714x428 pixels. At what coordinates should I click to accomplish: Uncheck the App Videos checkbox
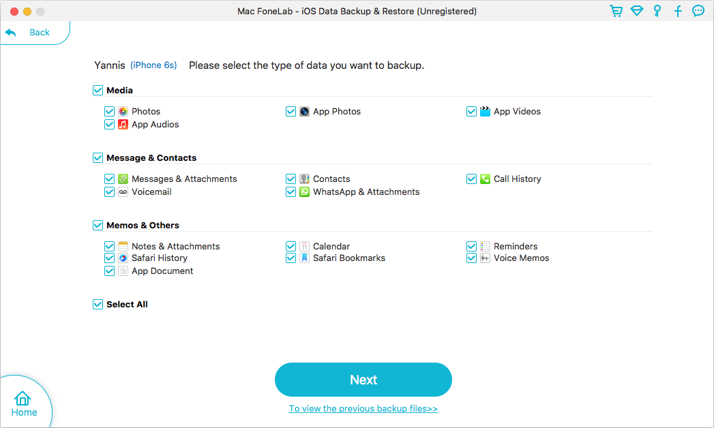point(471,111)
